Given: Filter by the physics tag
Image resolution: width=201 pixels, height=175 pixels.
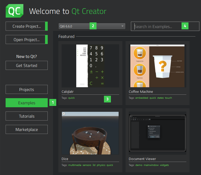Looking at the screenshot, I should [101, 165].
